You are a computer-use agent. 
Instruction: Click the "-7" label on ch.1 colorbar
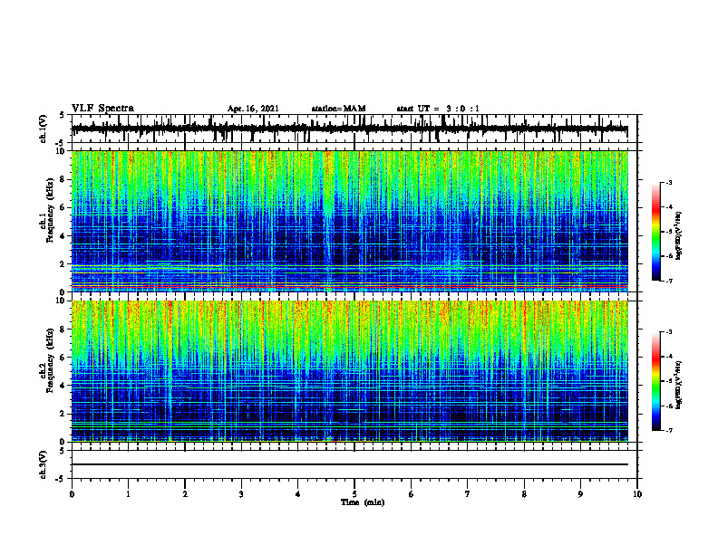point(668,281)
